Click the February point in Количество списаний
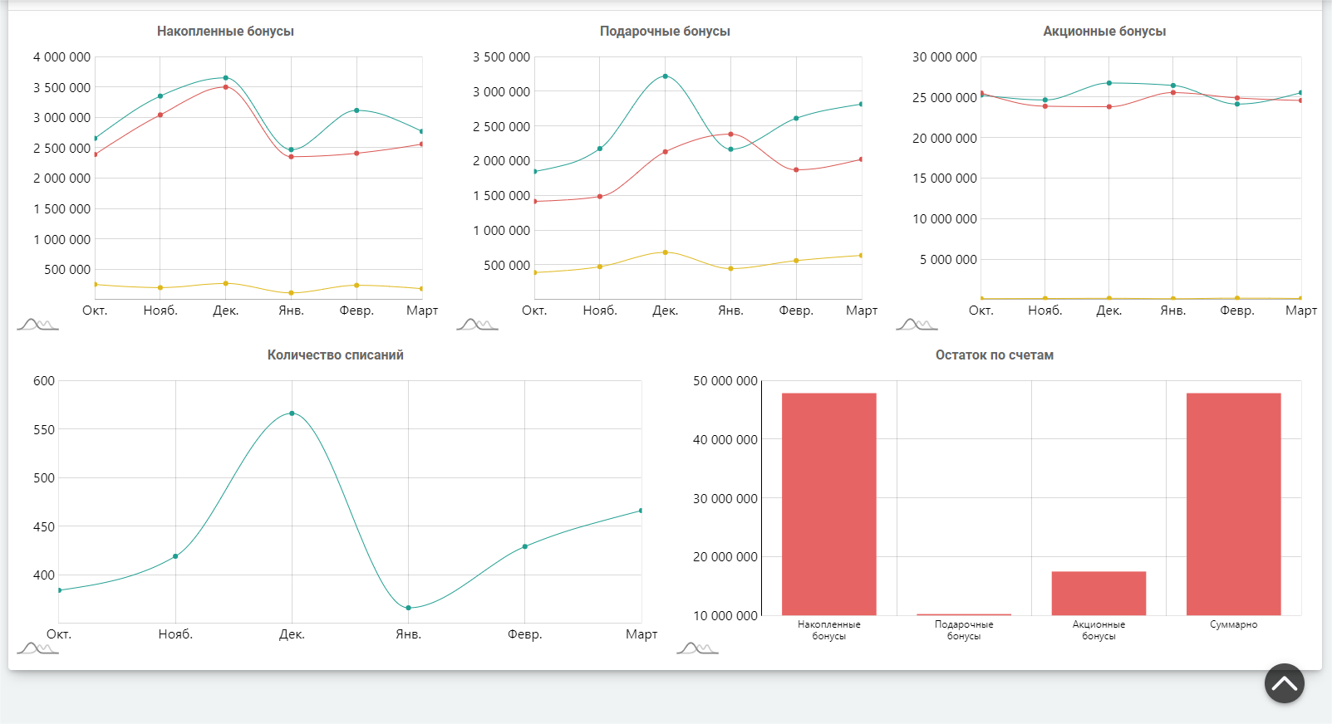Screen dimensions: 1332x724 tap(525, 546)
